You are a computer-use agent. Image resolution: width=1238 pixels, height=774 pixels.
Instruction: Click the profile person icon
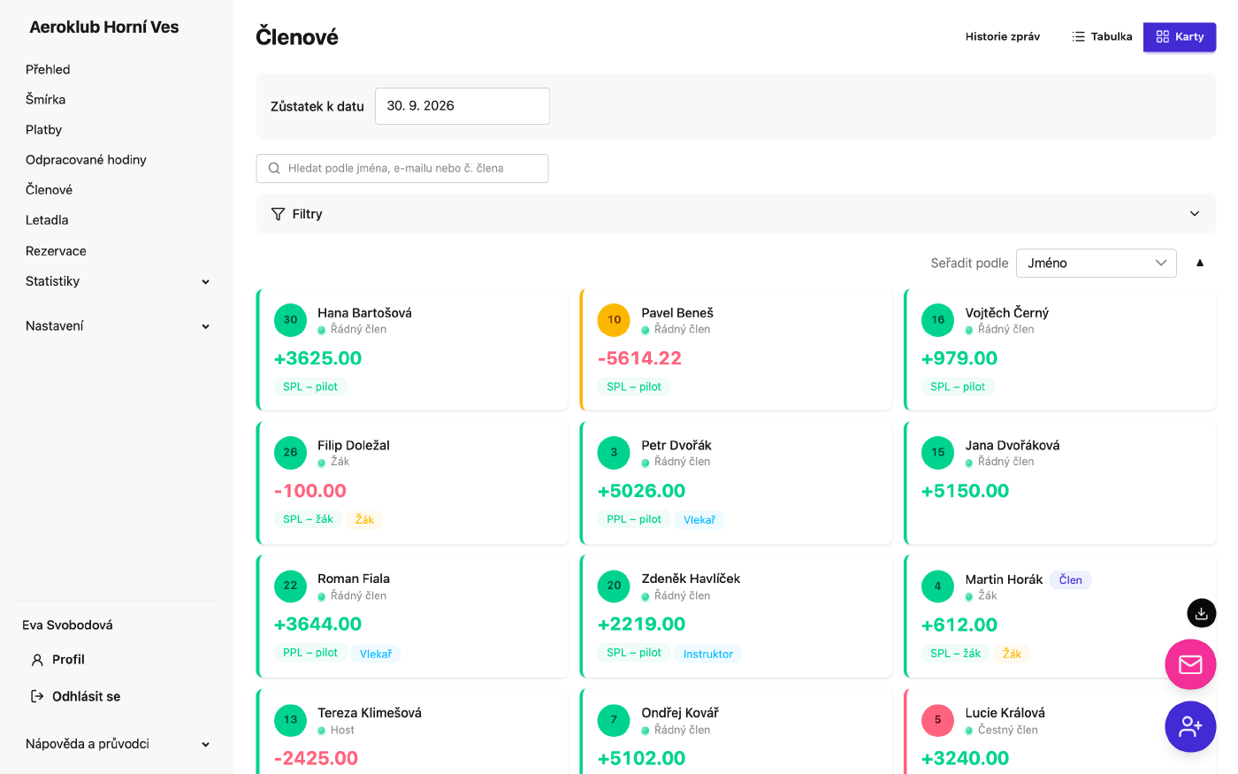(37, 660)
